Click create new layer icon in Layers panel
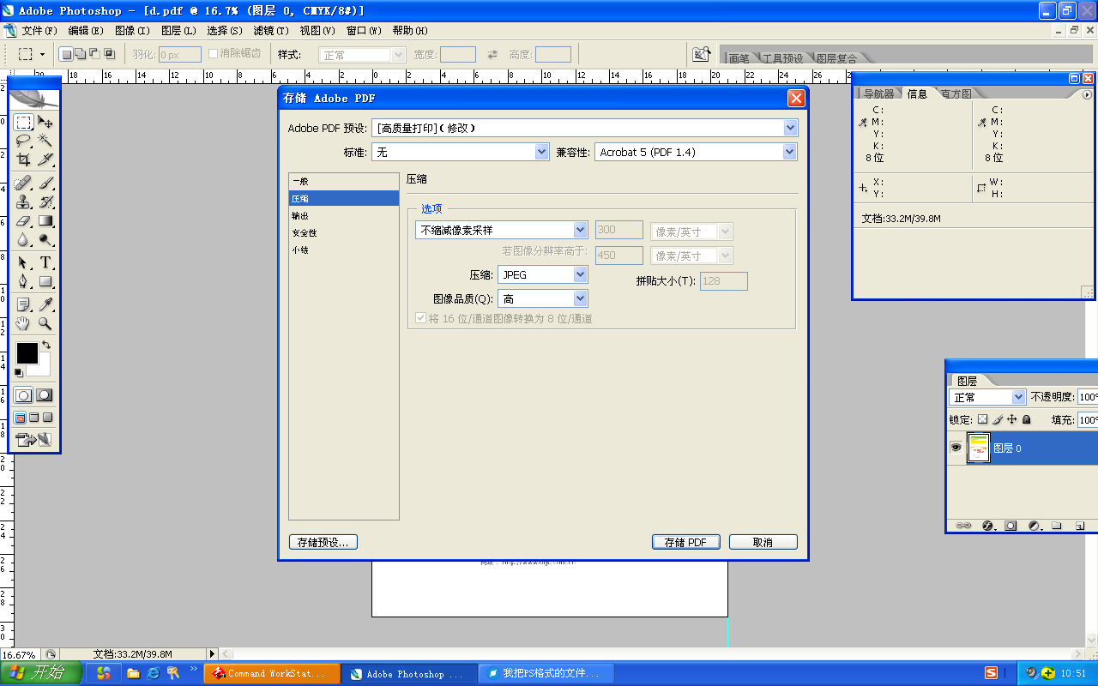The height and width of the screenshot is (686, 1098). tap(1080, 526)
